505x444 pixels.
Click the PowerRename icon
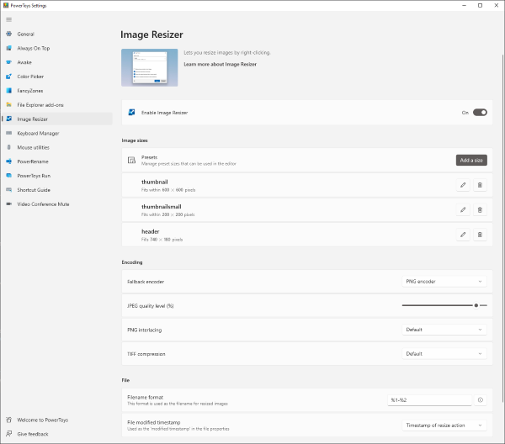tap(9, 161)
